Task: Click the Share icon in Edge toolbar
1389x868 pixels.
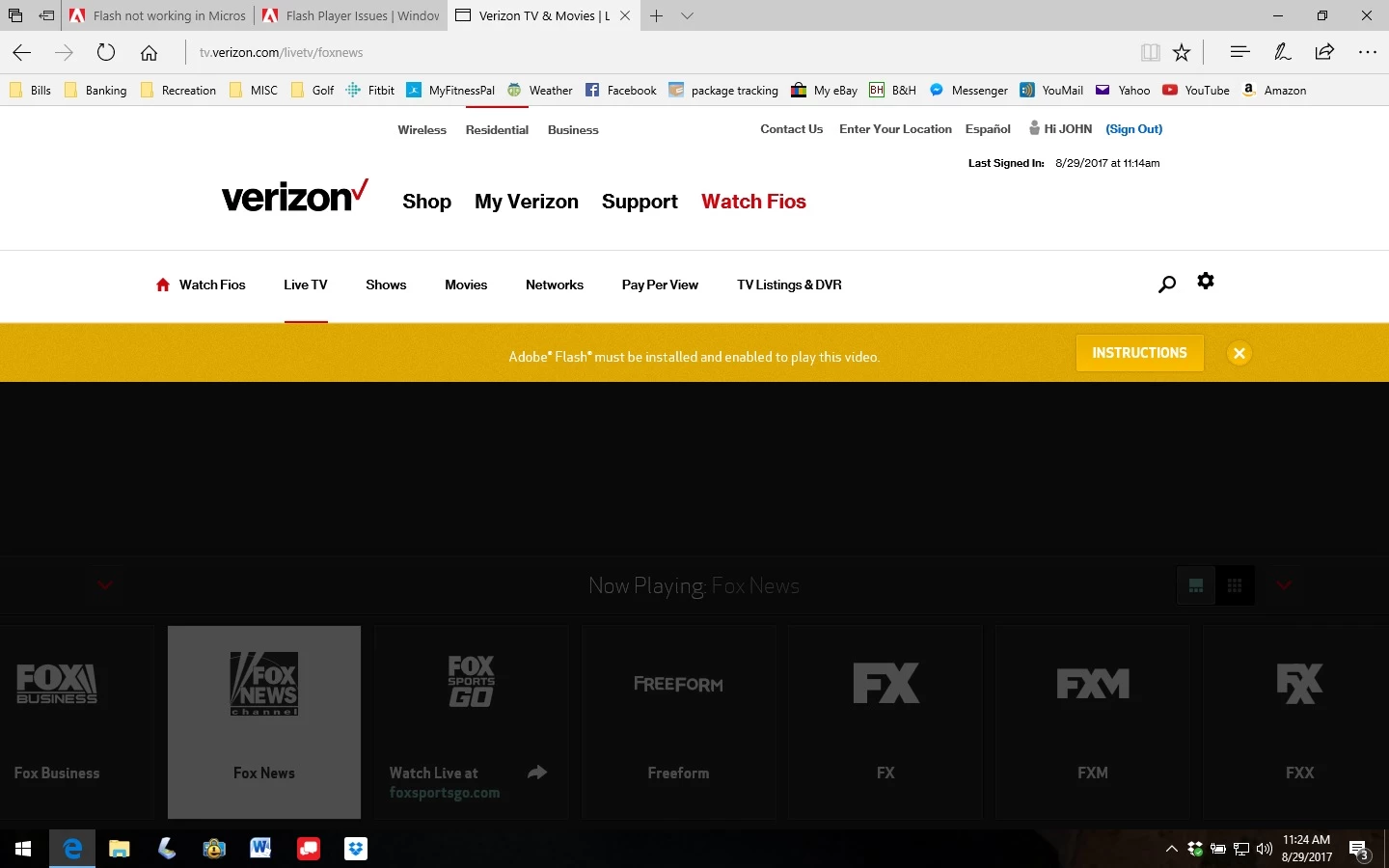Action: click(x=1324, y=52)
